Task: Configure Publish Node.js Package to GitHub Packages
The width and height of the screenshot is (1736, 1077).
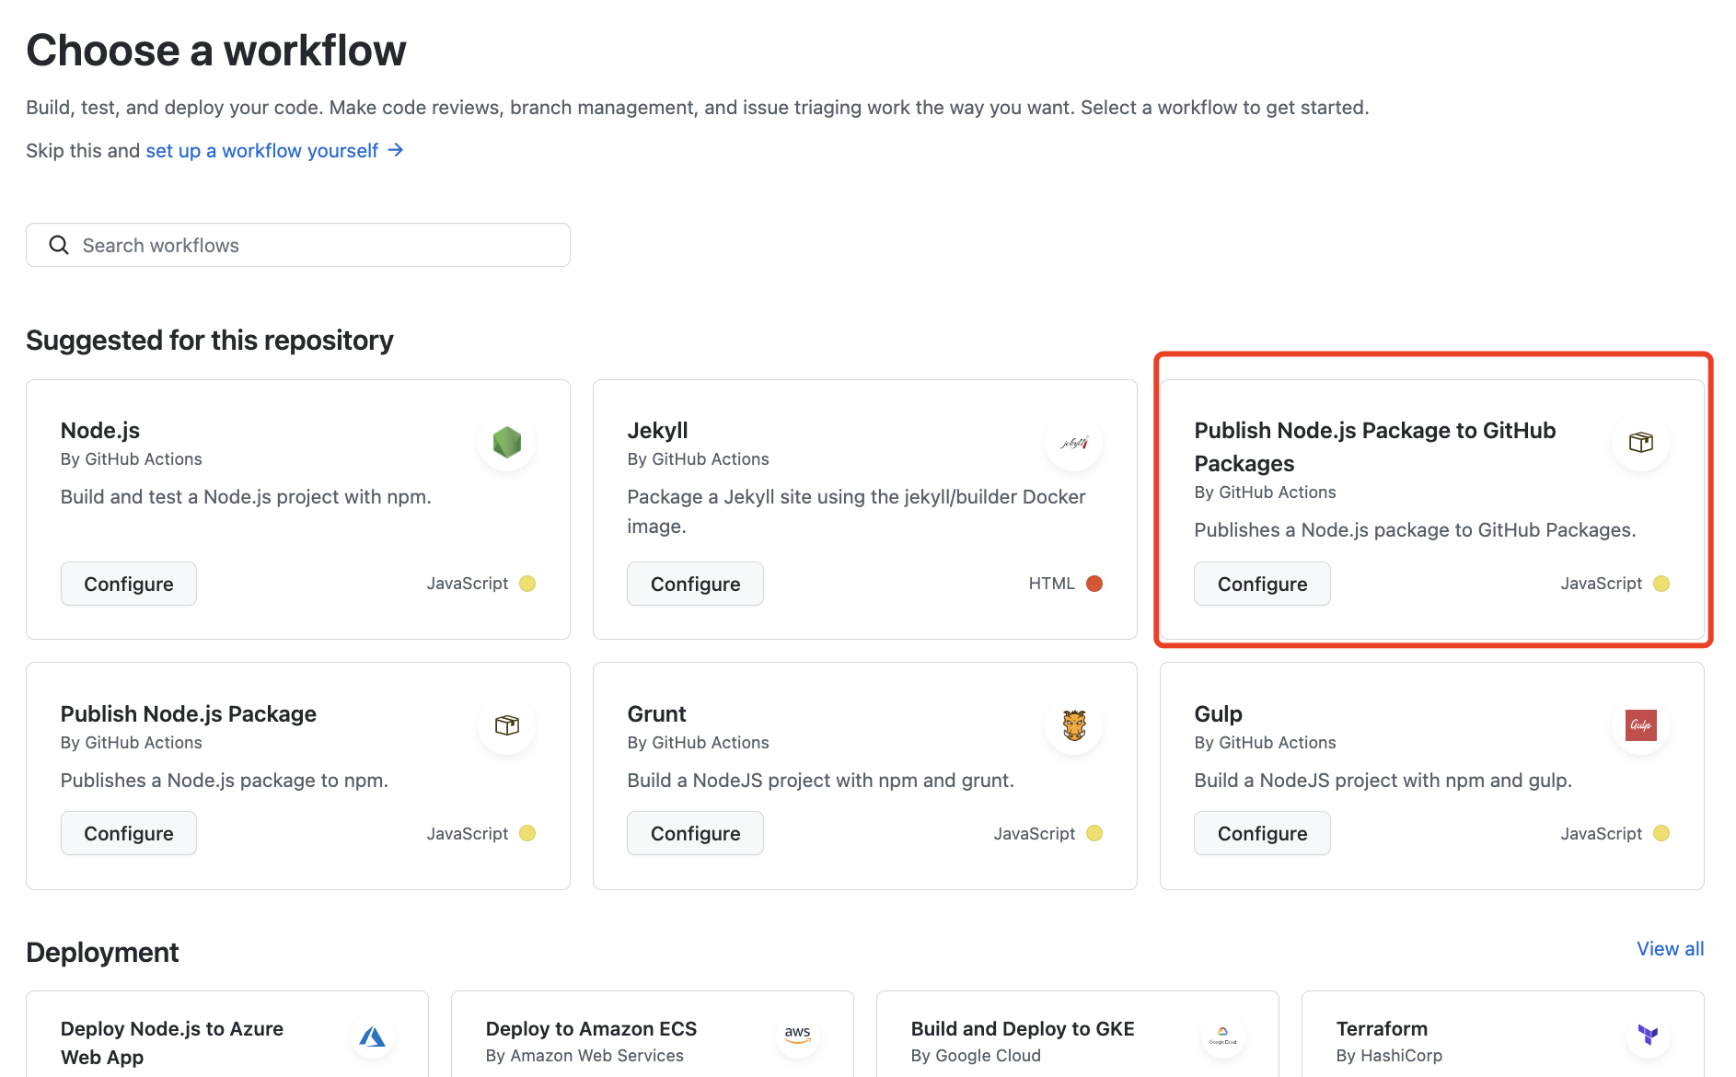Action: tap(1263, 584)
